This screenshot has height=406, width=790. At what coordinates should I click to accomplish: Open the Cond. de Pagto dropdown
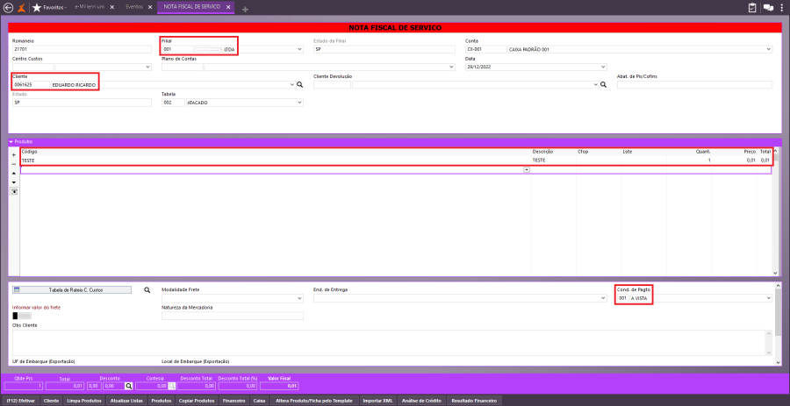click(769, 298)
